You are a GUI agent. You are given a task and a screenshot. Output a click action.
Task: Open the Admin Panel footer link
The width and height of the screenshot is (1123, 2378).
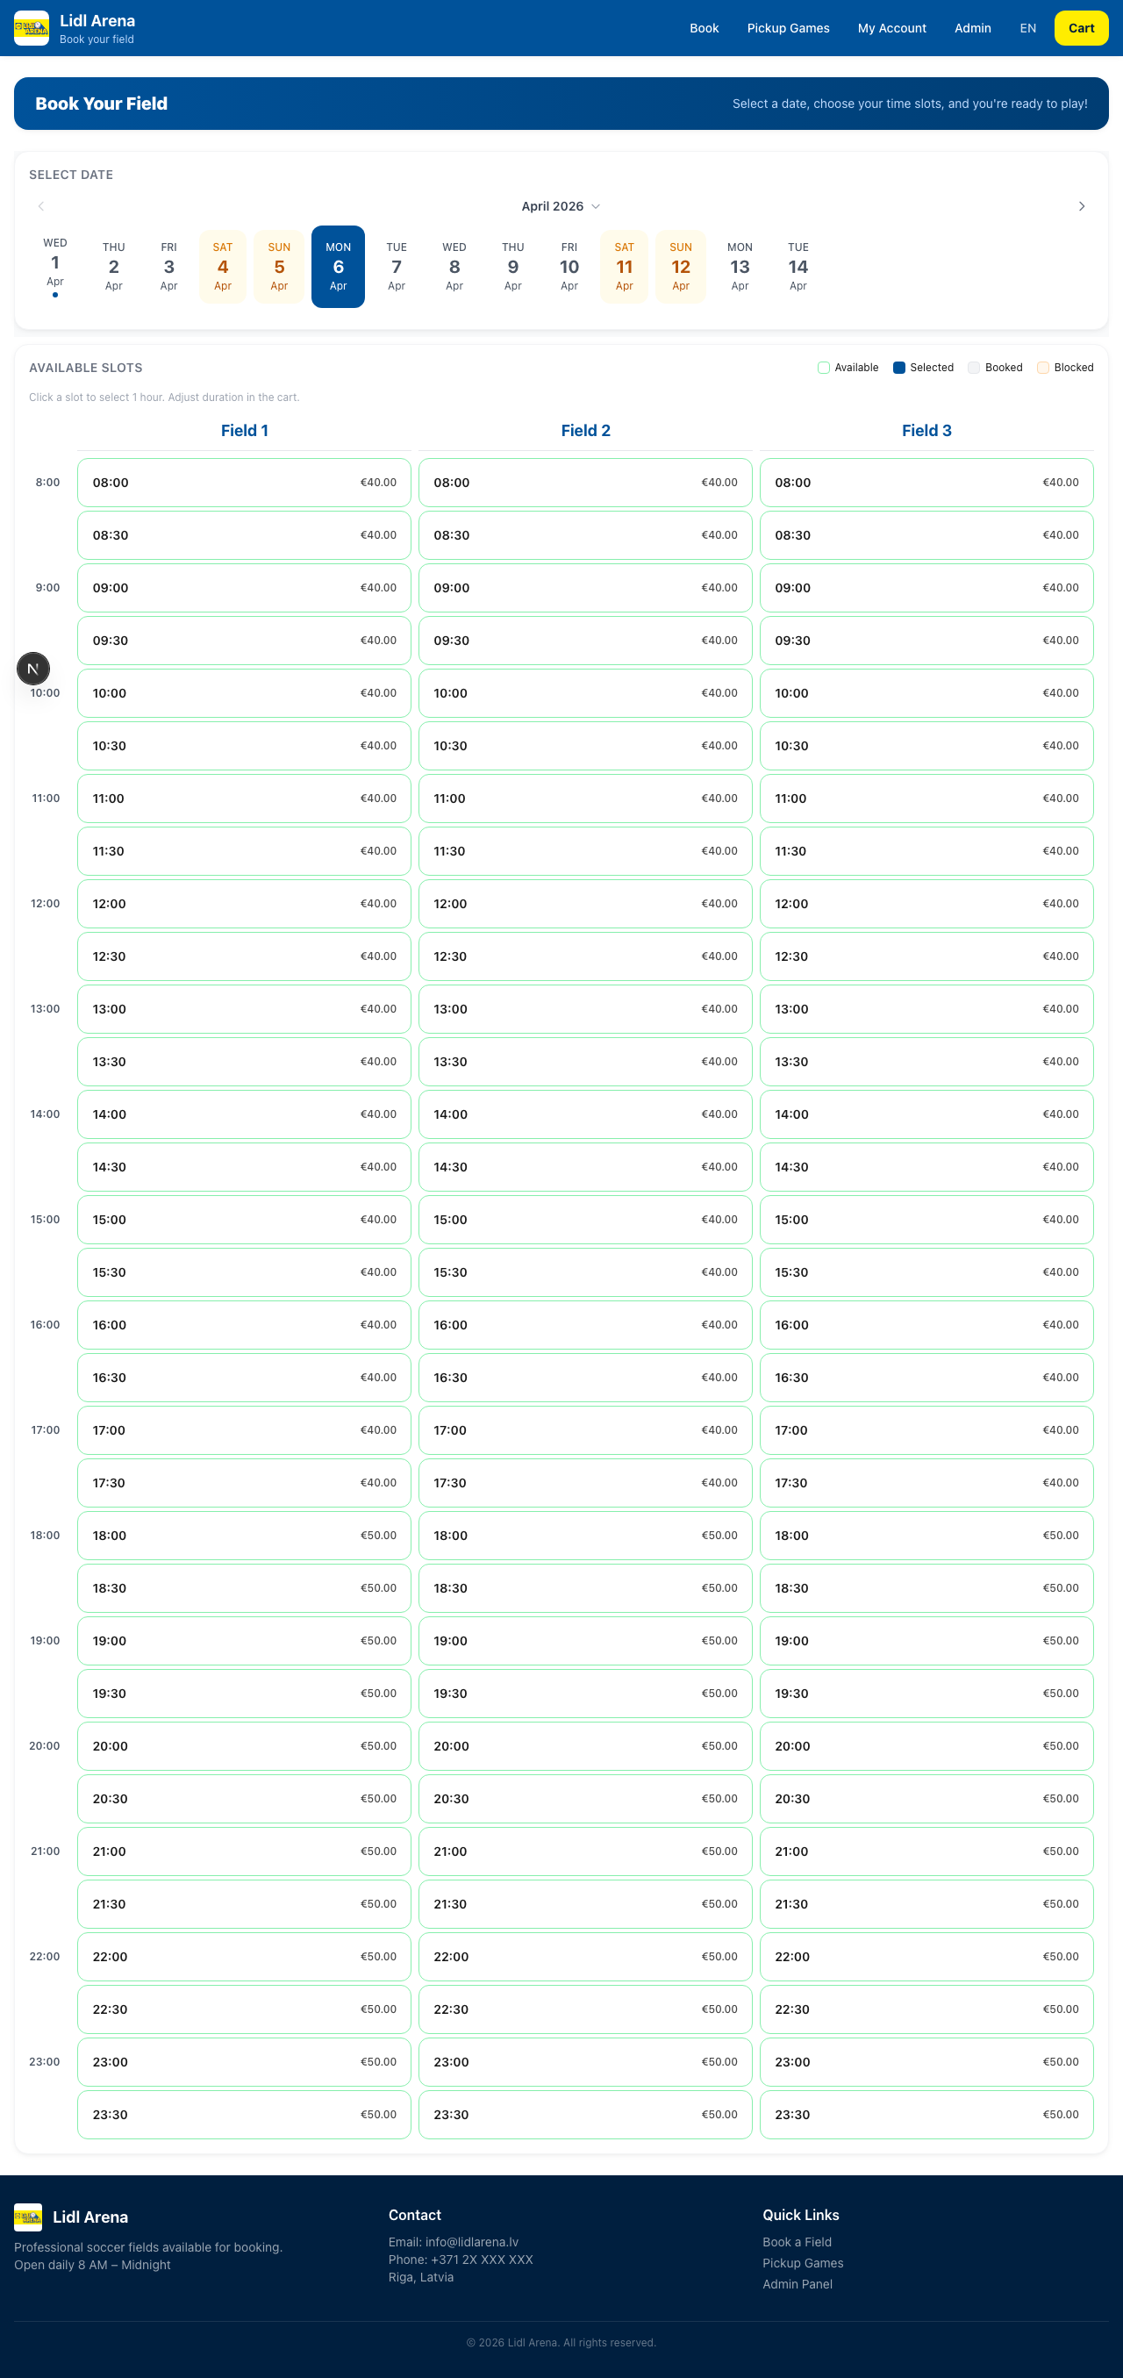coord(798,2284)
